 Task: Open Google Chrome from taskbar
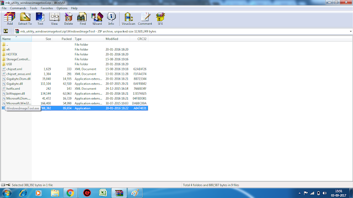tap(70, 193)
